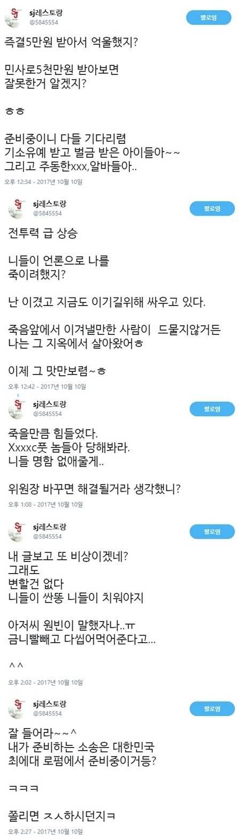Click sj레스토랑 name above '잘 들어라' tweet
Screen dimensions: 239x839
tap(50, 704)
